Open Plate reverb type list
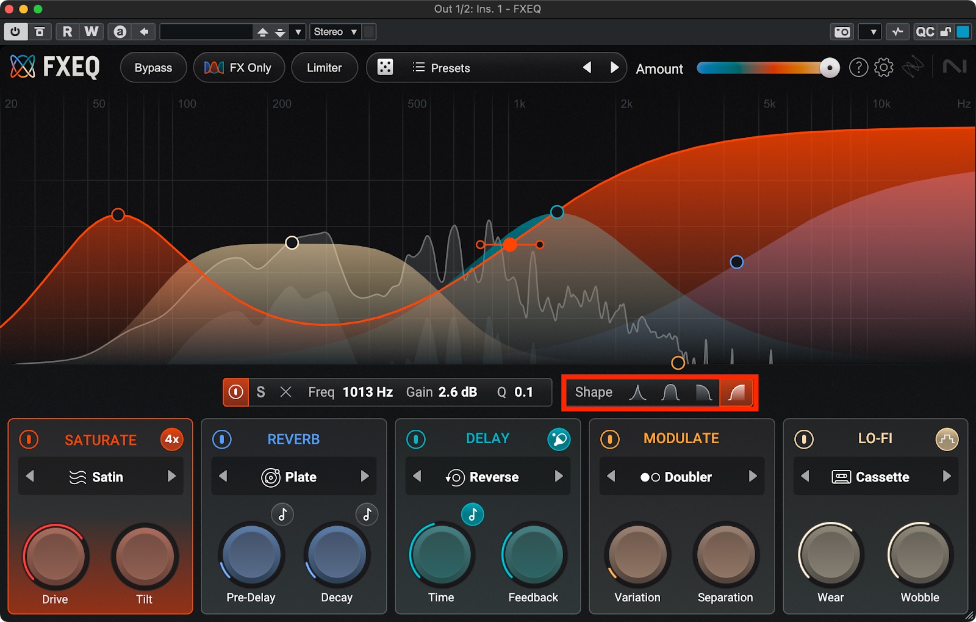Screen dimensions: 976x622 [x=289, y=477]
